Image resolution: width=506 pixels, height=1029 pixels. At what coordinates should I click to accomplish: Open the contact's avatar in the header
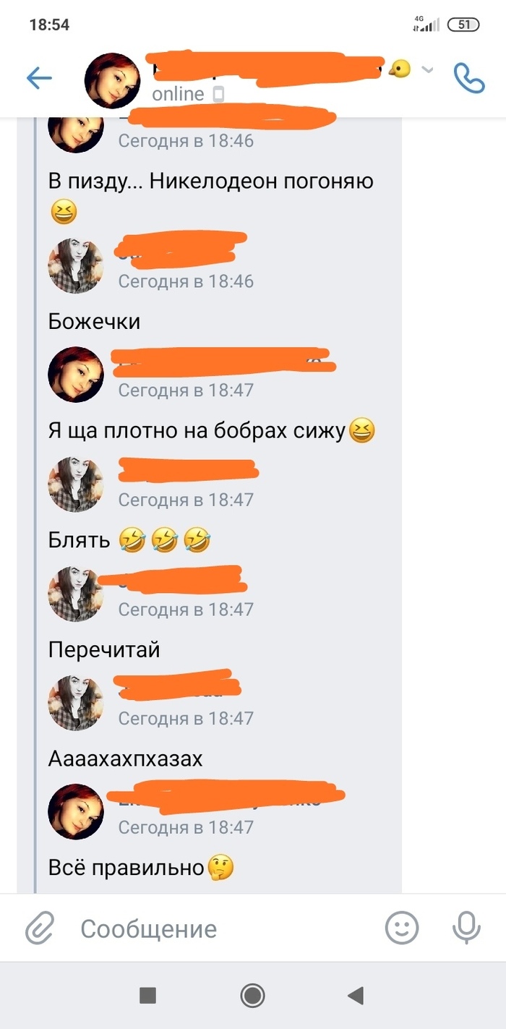pyautogui.click(x=112, y=80)
